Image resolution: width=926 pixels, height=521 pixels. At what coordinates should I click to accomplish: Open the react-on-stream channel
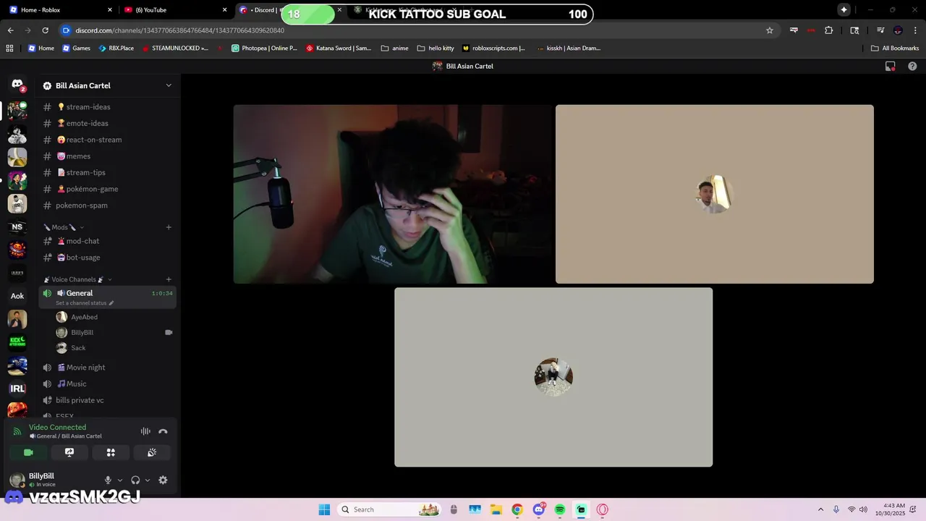(108, 140)
